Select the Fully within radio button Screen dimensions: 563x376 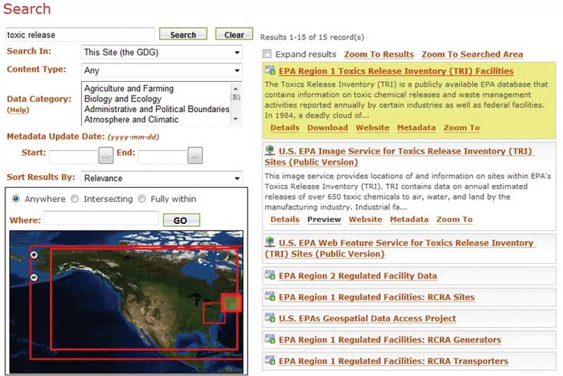point(142,199)
